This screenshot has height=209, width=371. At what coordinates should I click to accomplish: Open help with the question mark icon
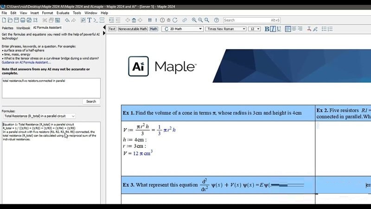click(217, 20)
